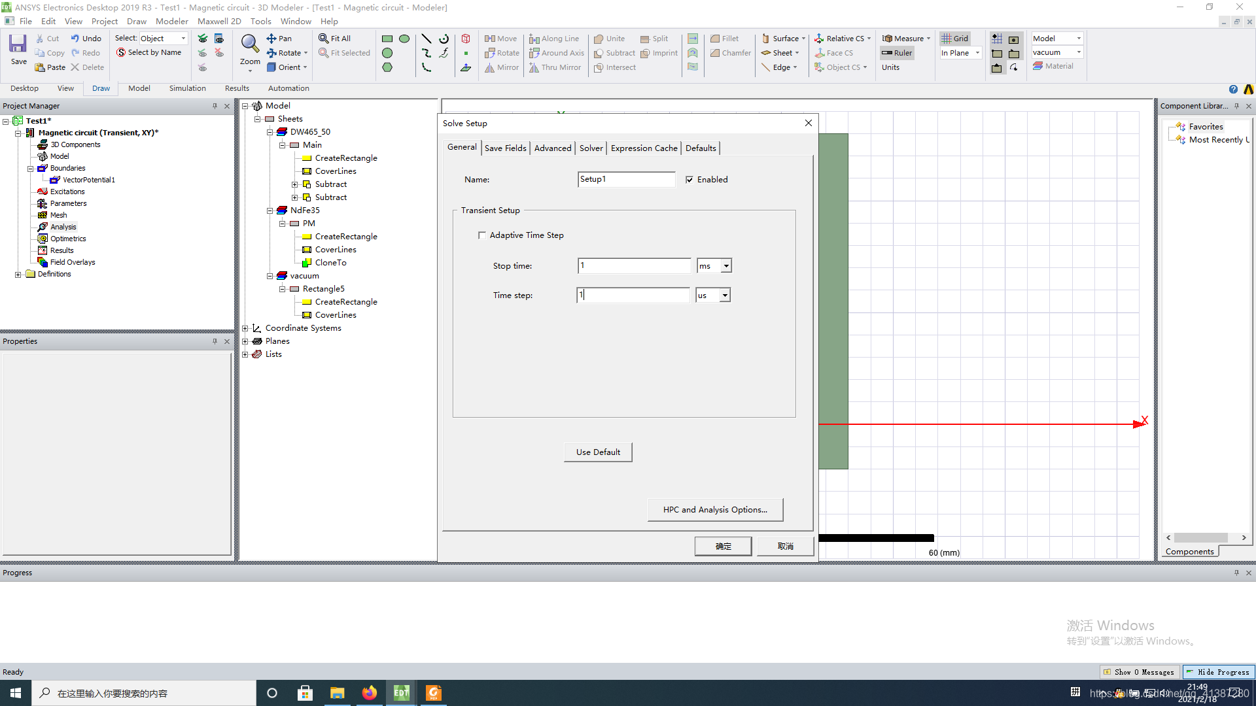Click the Windows taskbar search box
Image resolution: width=1256 pixels, height=706 pixels.
(x=144, y=693)
